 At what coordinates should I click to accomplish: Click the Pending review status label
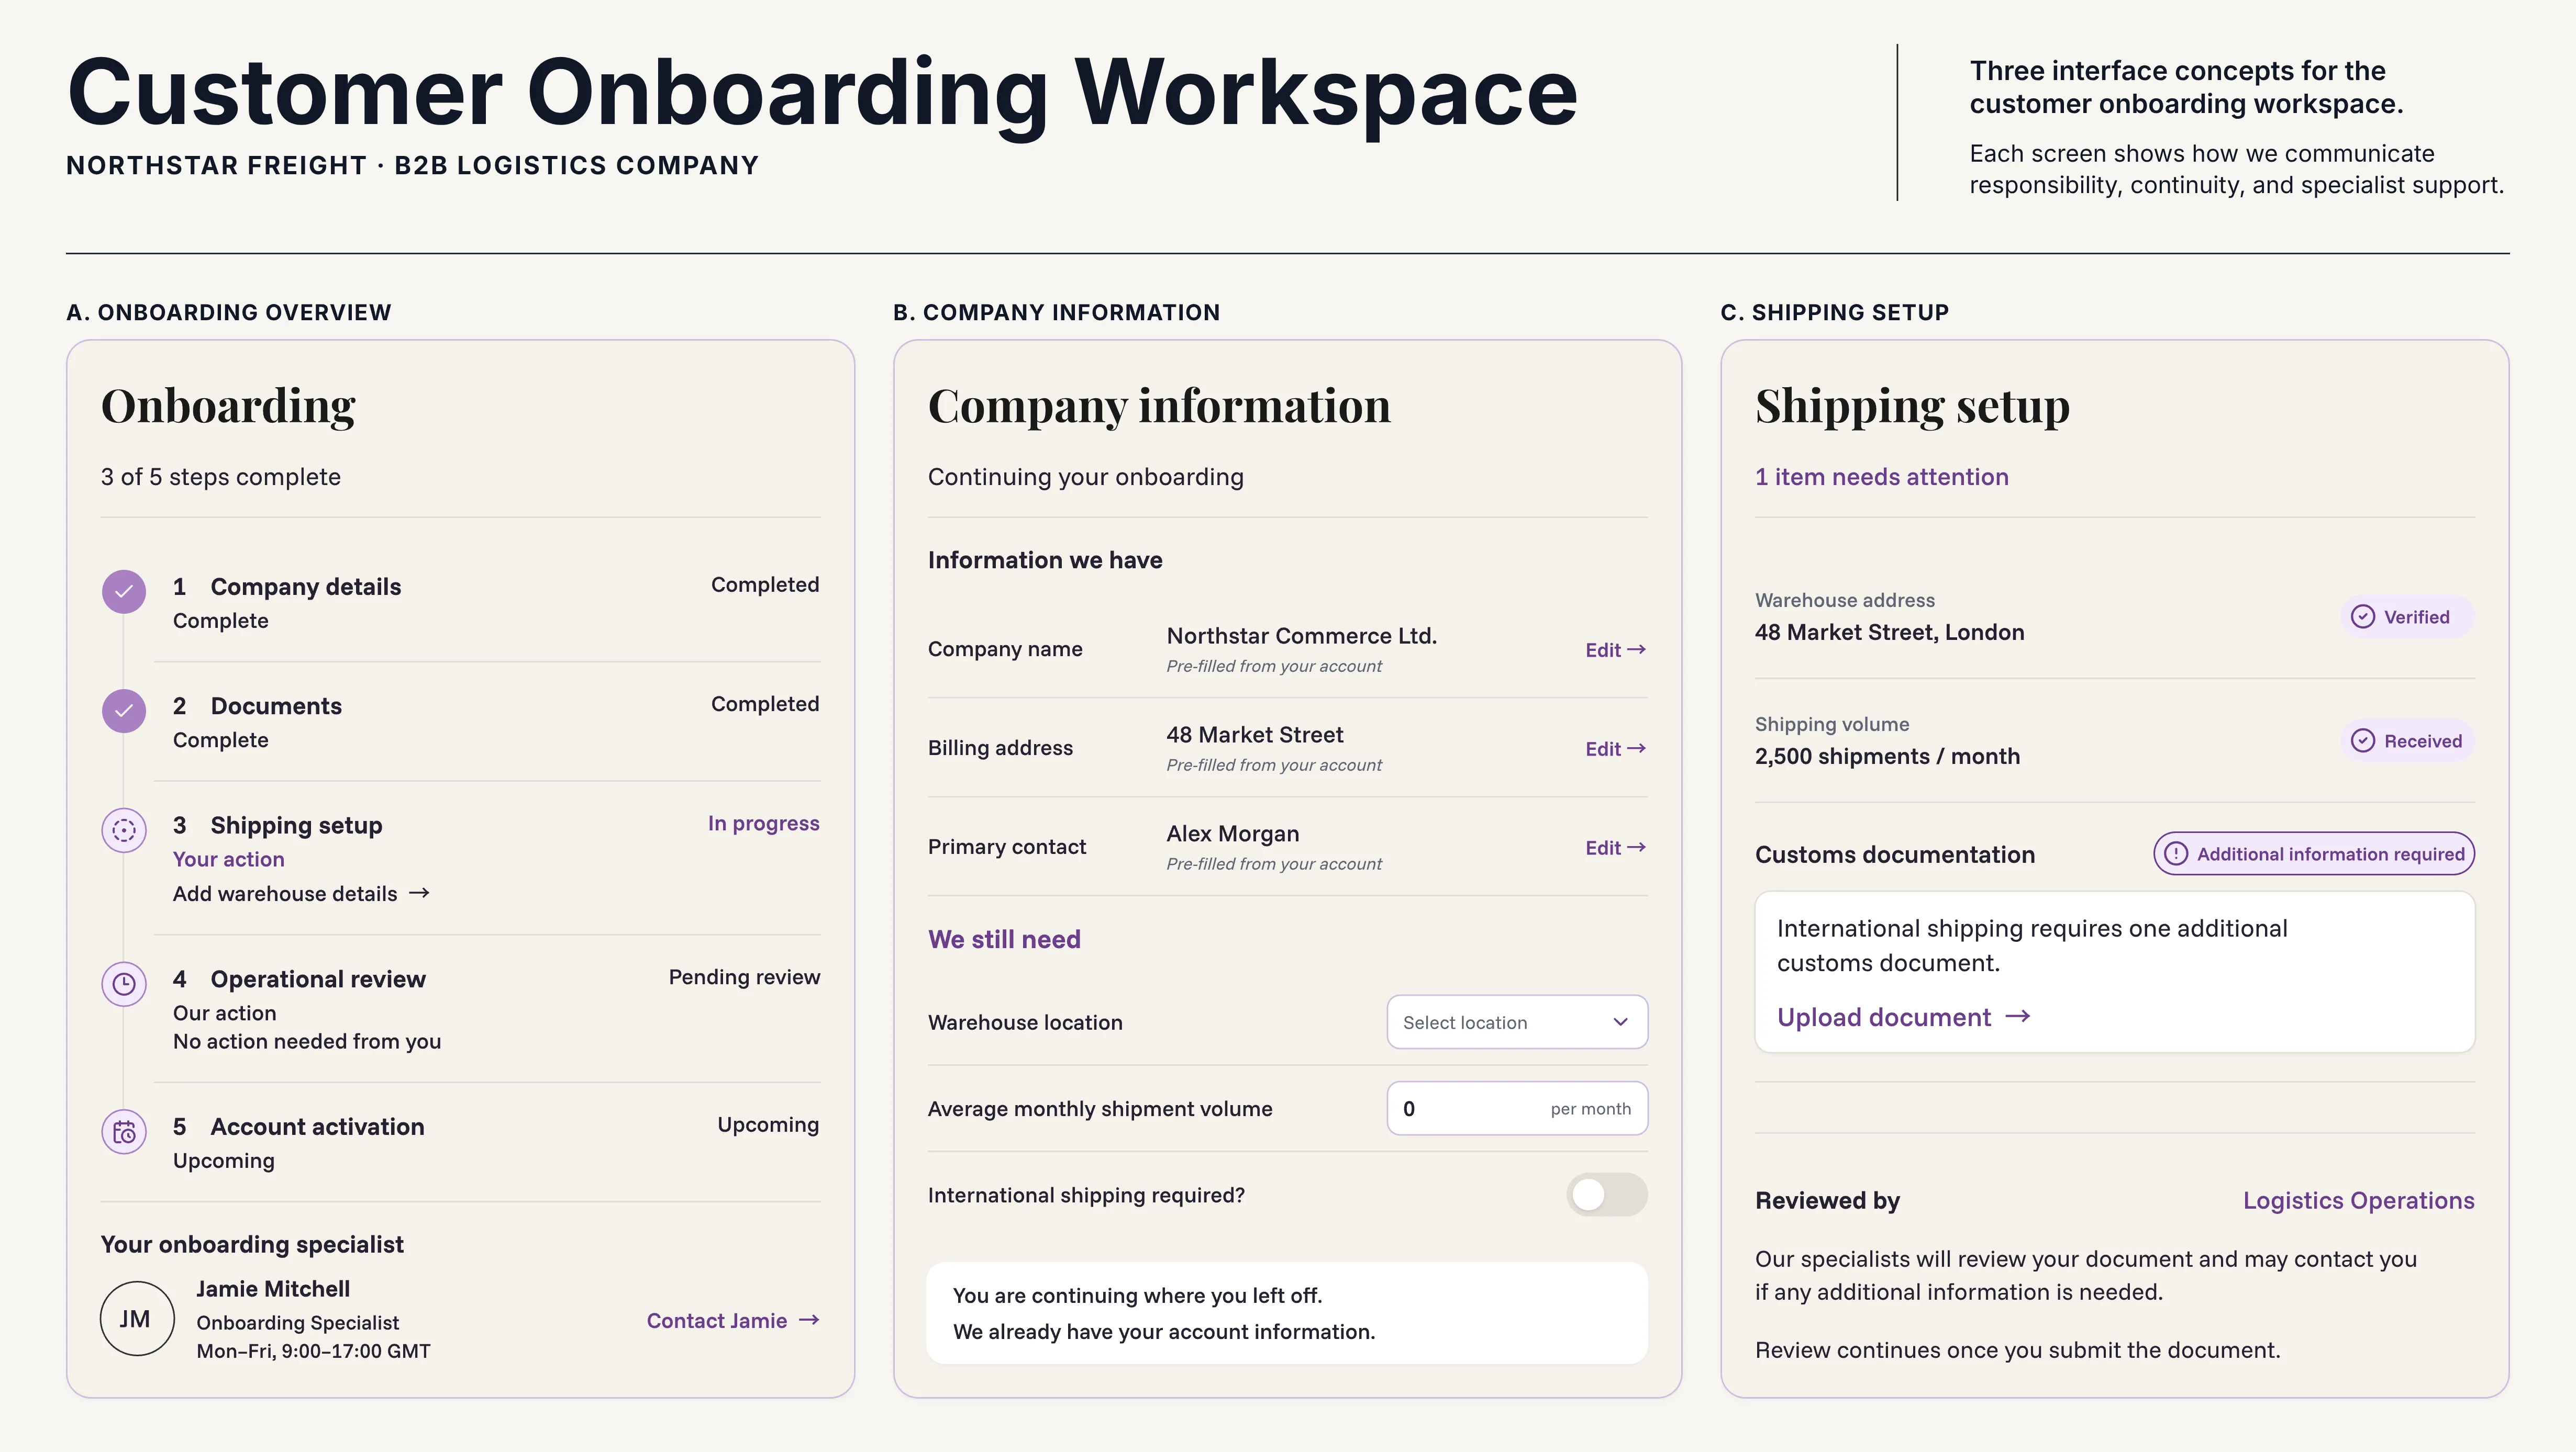[x=744, y=977]
